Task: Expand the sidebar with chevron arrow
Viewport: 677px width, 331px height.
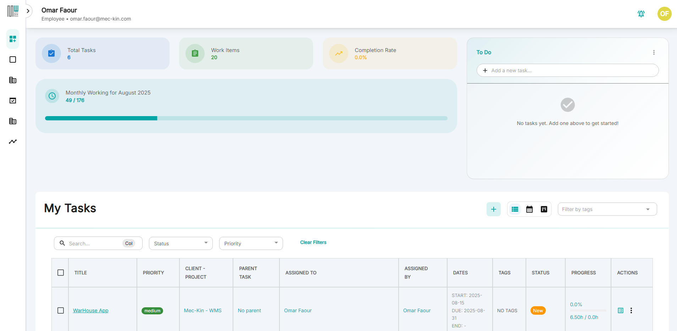Action: click(28, 11)
